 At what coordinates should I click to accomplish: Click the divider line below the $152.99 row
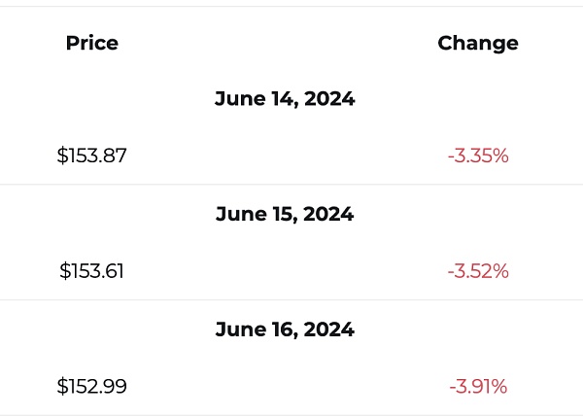tap(291, 415)
